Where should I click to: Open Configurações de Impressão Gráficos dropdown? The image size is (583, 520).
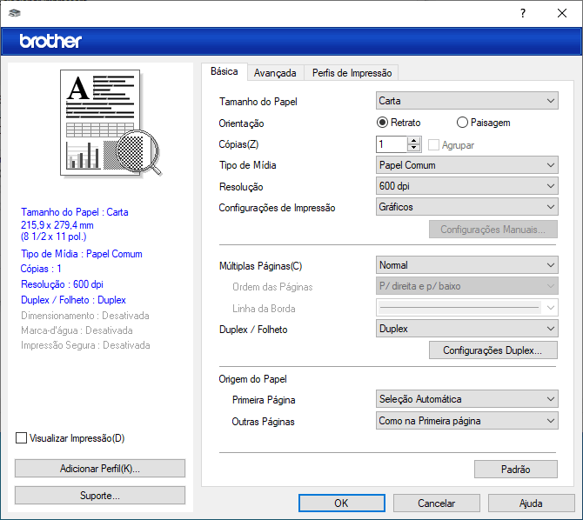coord(466,207)
